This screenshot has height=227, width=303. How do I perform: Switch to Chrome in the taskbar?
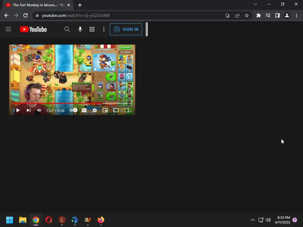point(36,220)
